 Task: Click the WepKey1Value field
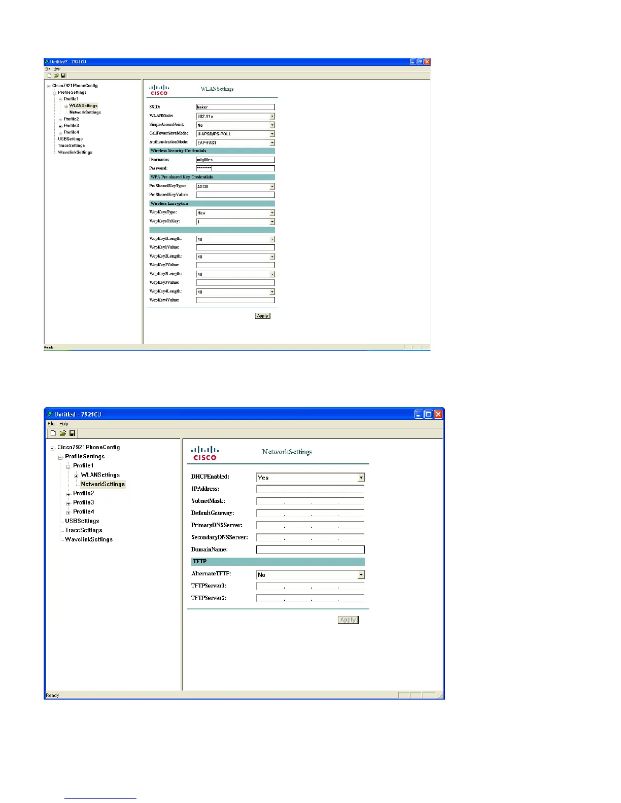pyautogui.click(x=235, y=248)
